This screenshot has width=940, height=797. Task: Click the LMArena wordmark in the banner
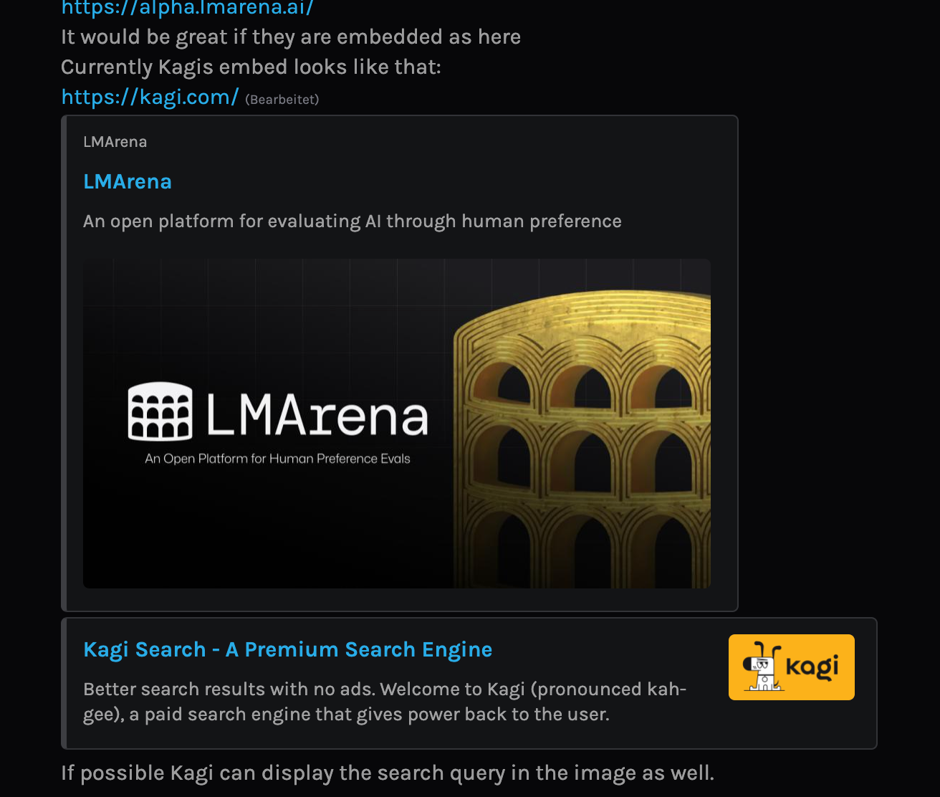(317, 414)
